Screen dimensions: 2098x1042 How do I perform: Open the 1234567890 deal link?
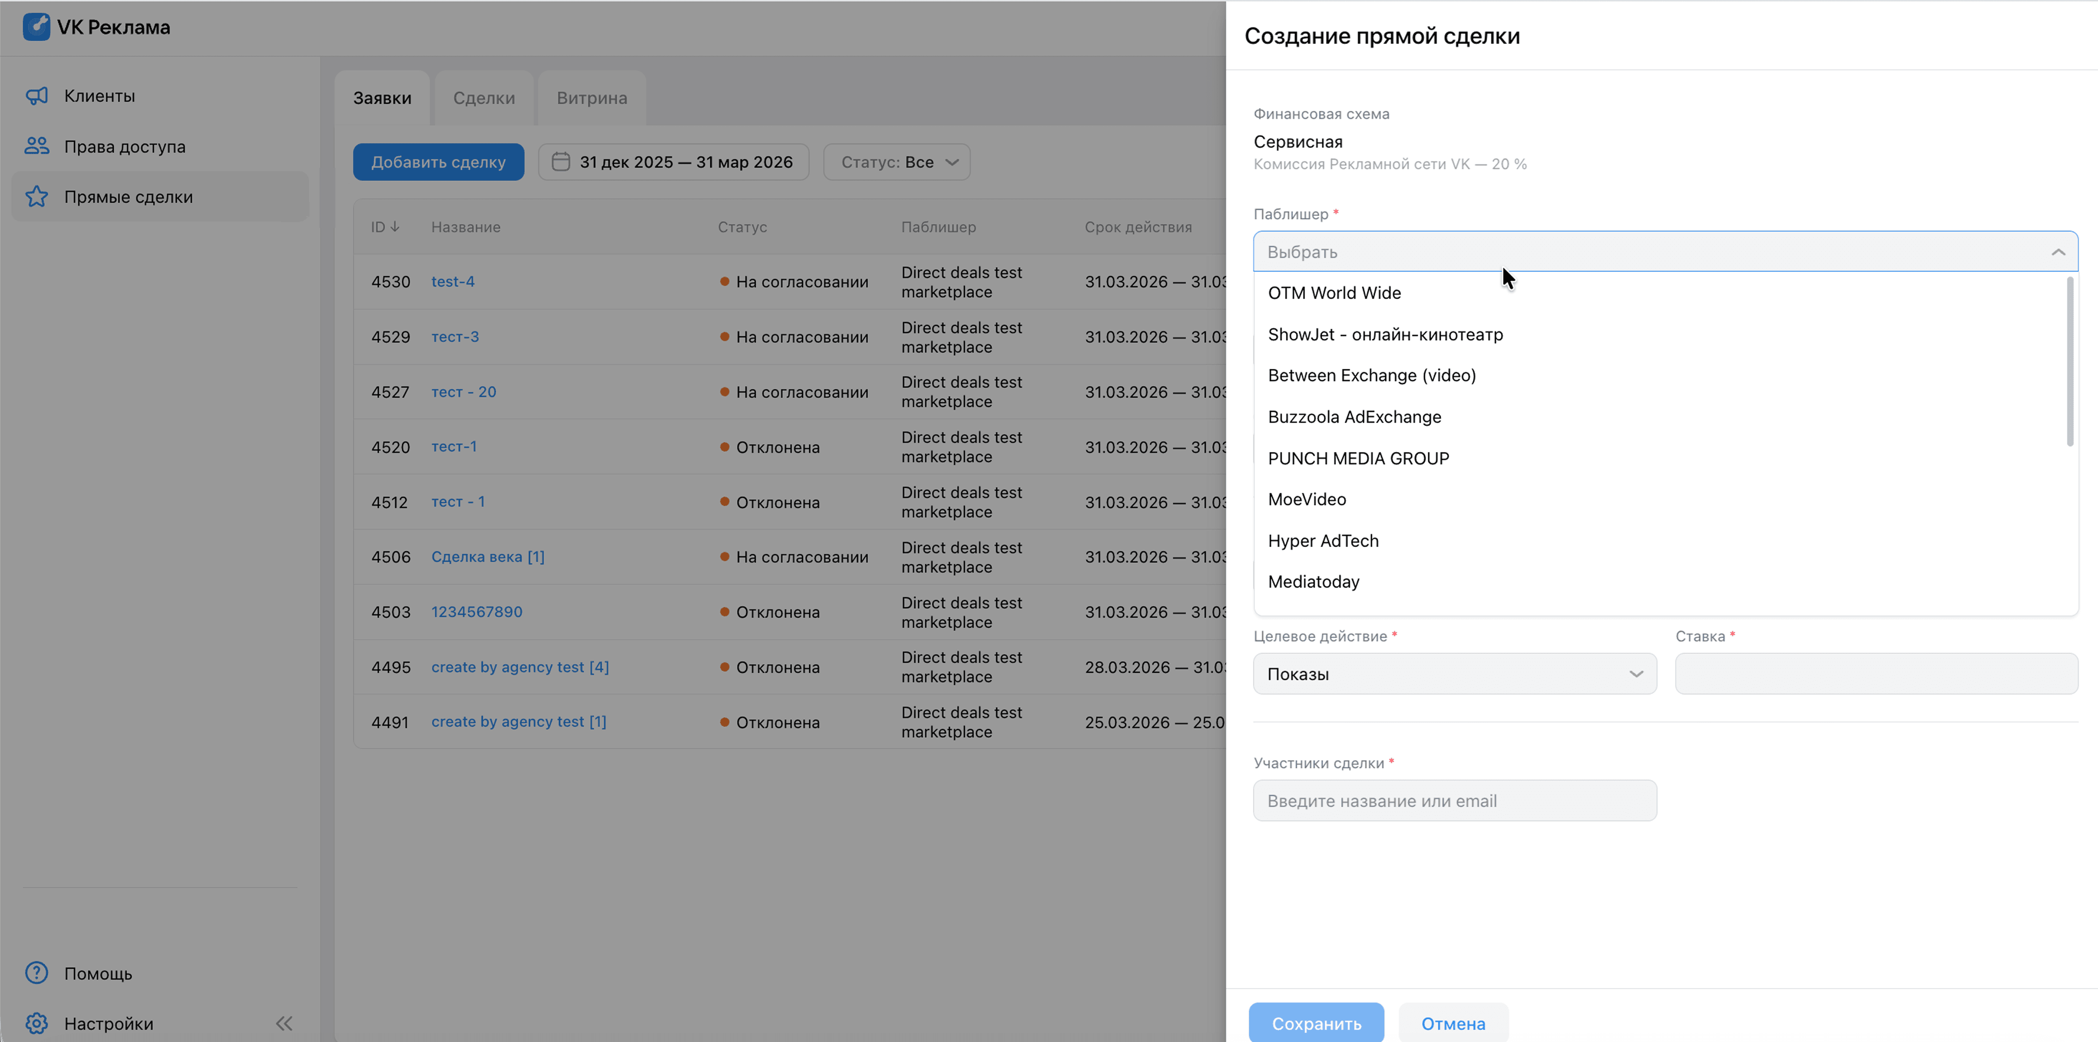476,612
